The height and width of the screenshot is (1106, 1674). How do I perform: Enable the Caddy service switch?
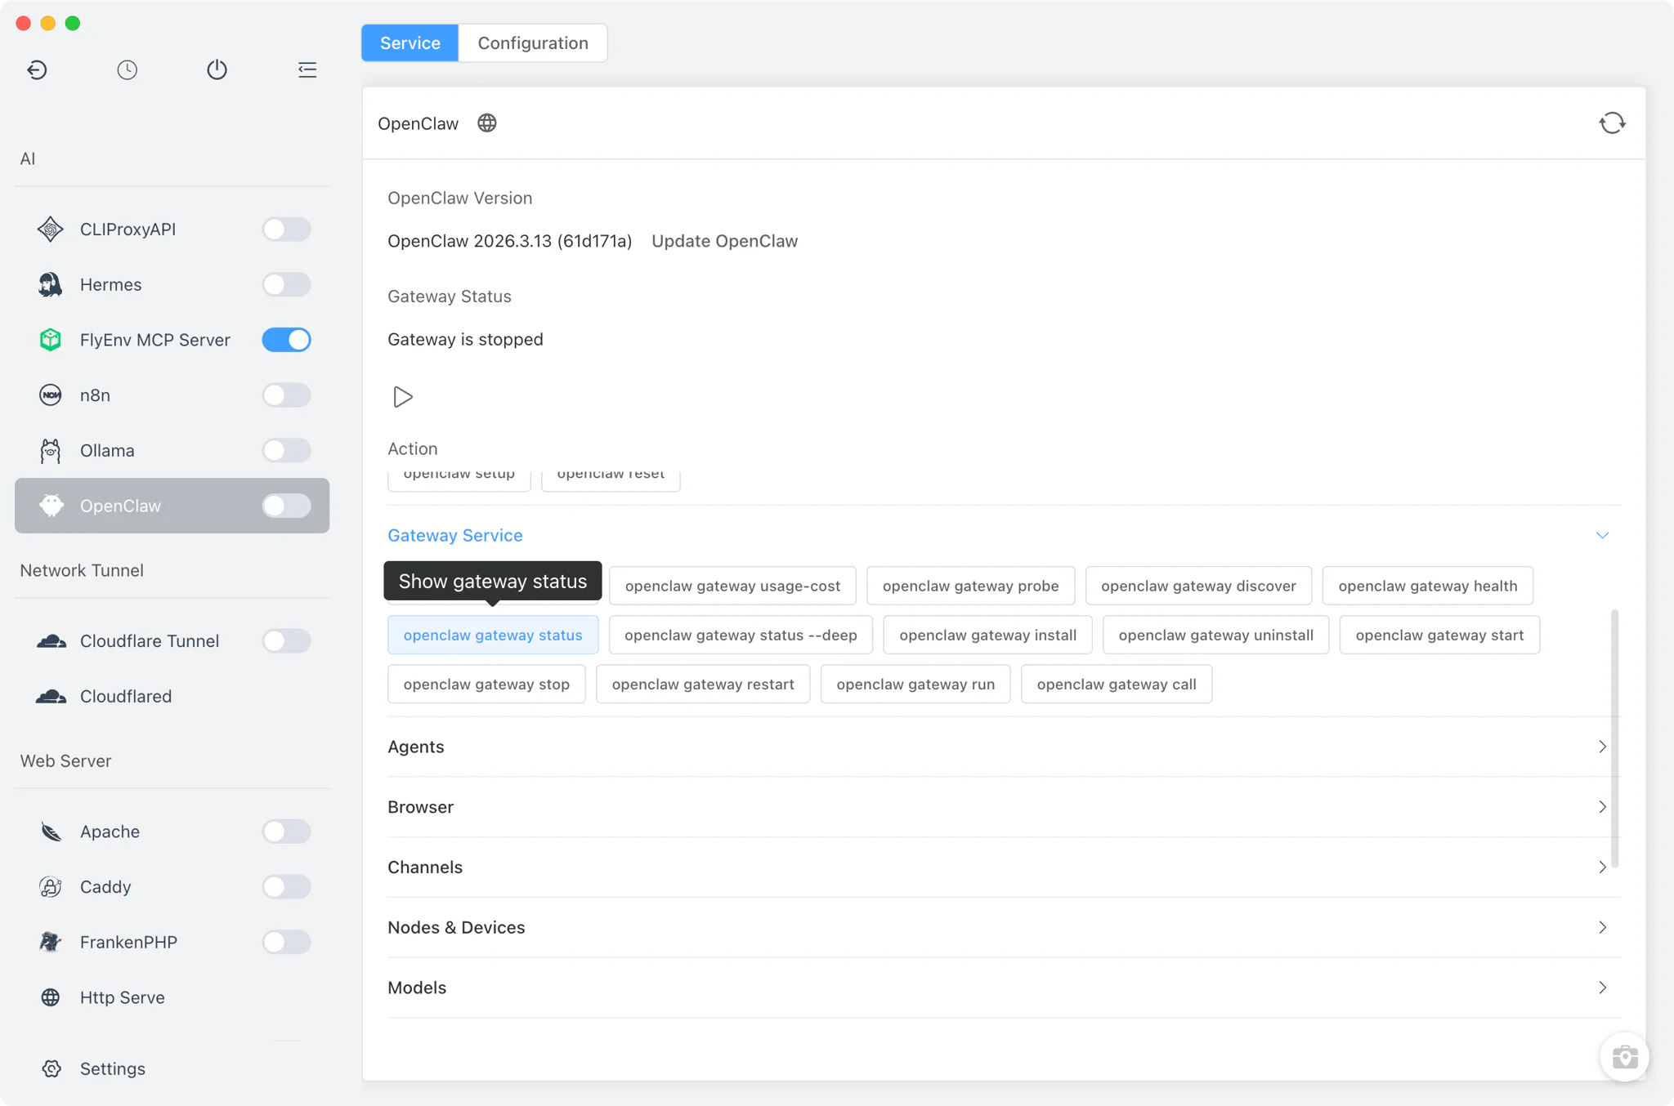[x=286, y=887]
